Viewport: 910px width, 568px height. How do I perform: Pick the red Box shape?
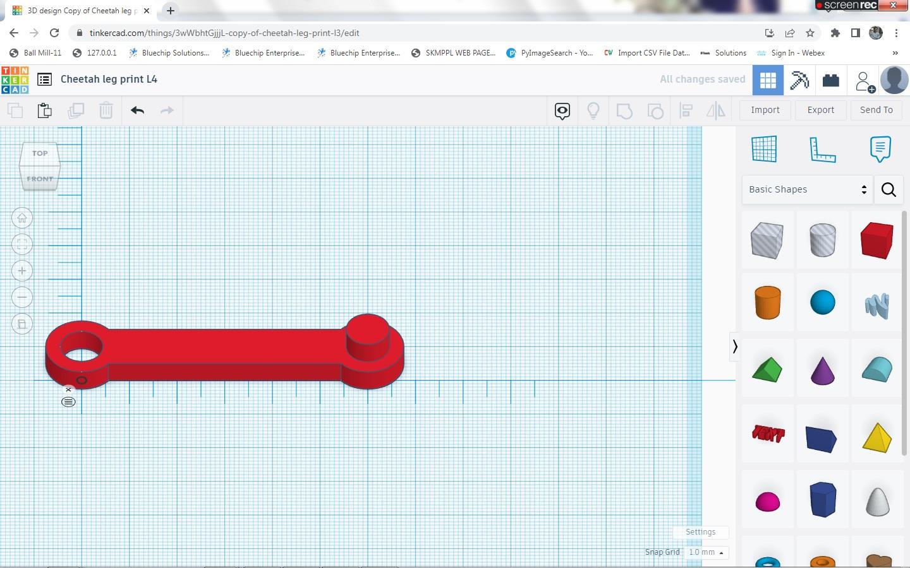[x=877, y=240]
